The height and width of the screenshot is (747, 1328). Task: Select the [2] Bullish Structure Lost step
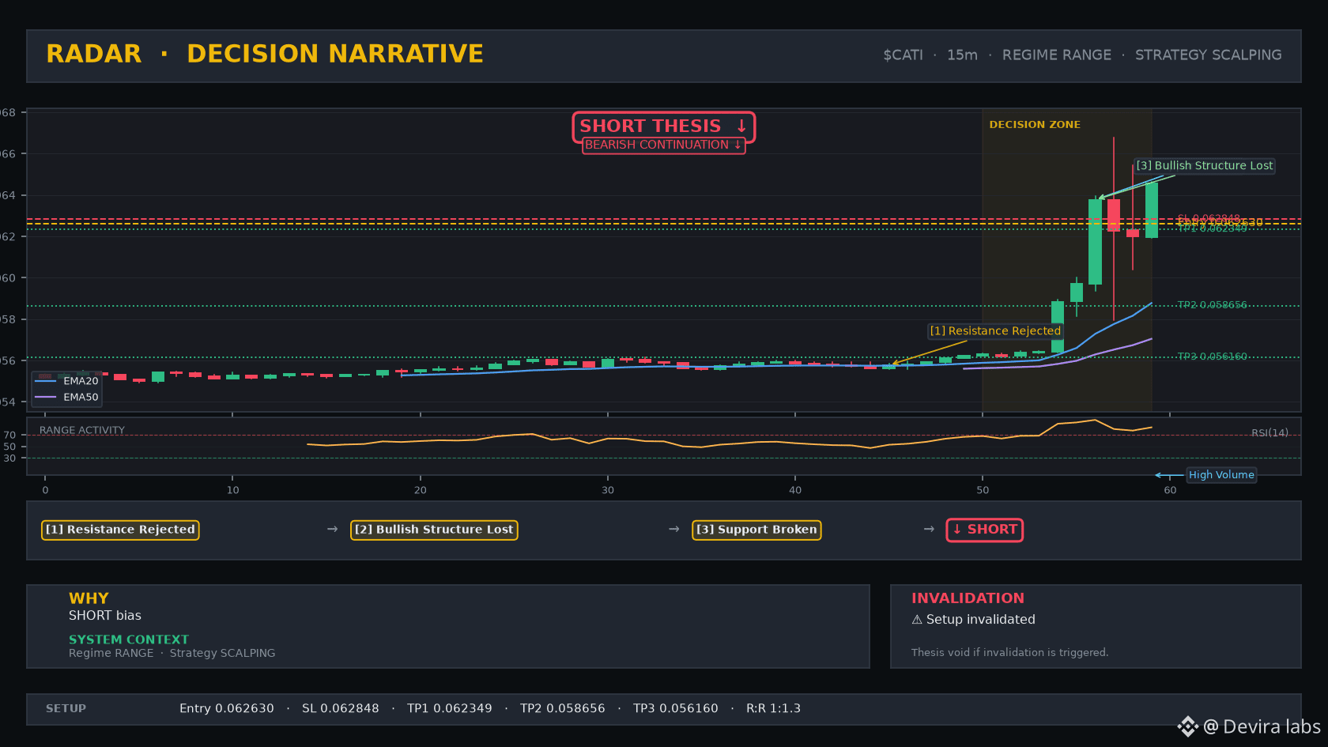(434, 530)
